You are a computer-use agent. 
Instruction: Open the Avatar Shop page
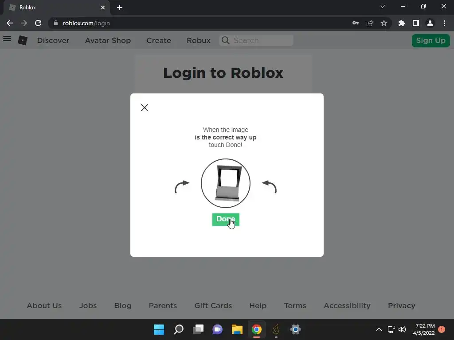click(108, 40)
